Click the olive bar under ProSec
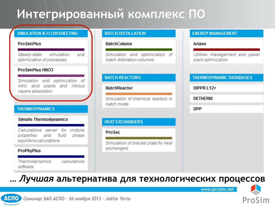 (x=139, y=138)
